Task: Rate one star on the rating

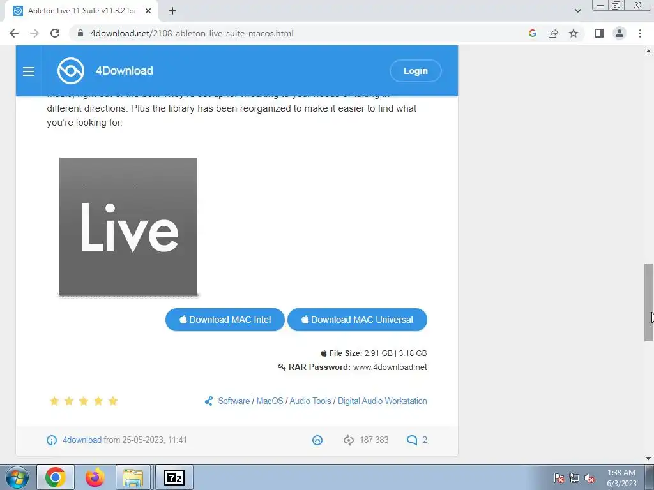Action: pos(54,401)
